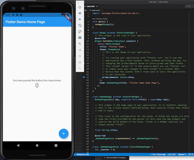Open the breadcrumb ellipsis symbol

103,10
